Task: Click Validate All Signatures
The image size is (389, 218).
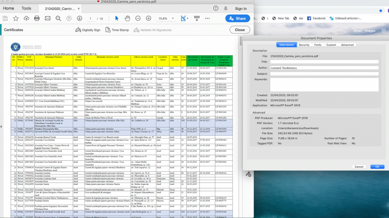Action: pyautogui.click(x=153, y=30)
